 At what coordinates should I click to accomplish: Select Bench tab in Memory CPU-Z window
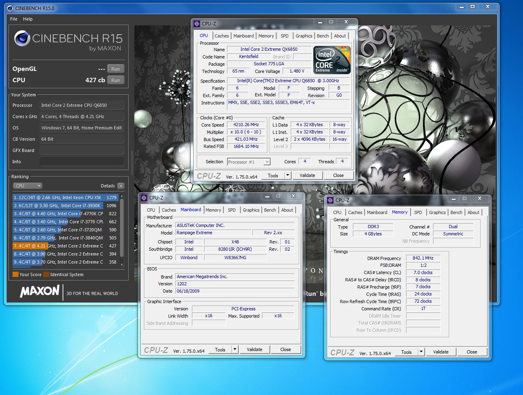(456, 212)
